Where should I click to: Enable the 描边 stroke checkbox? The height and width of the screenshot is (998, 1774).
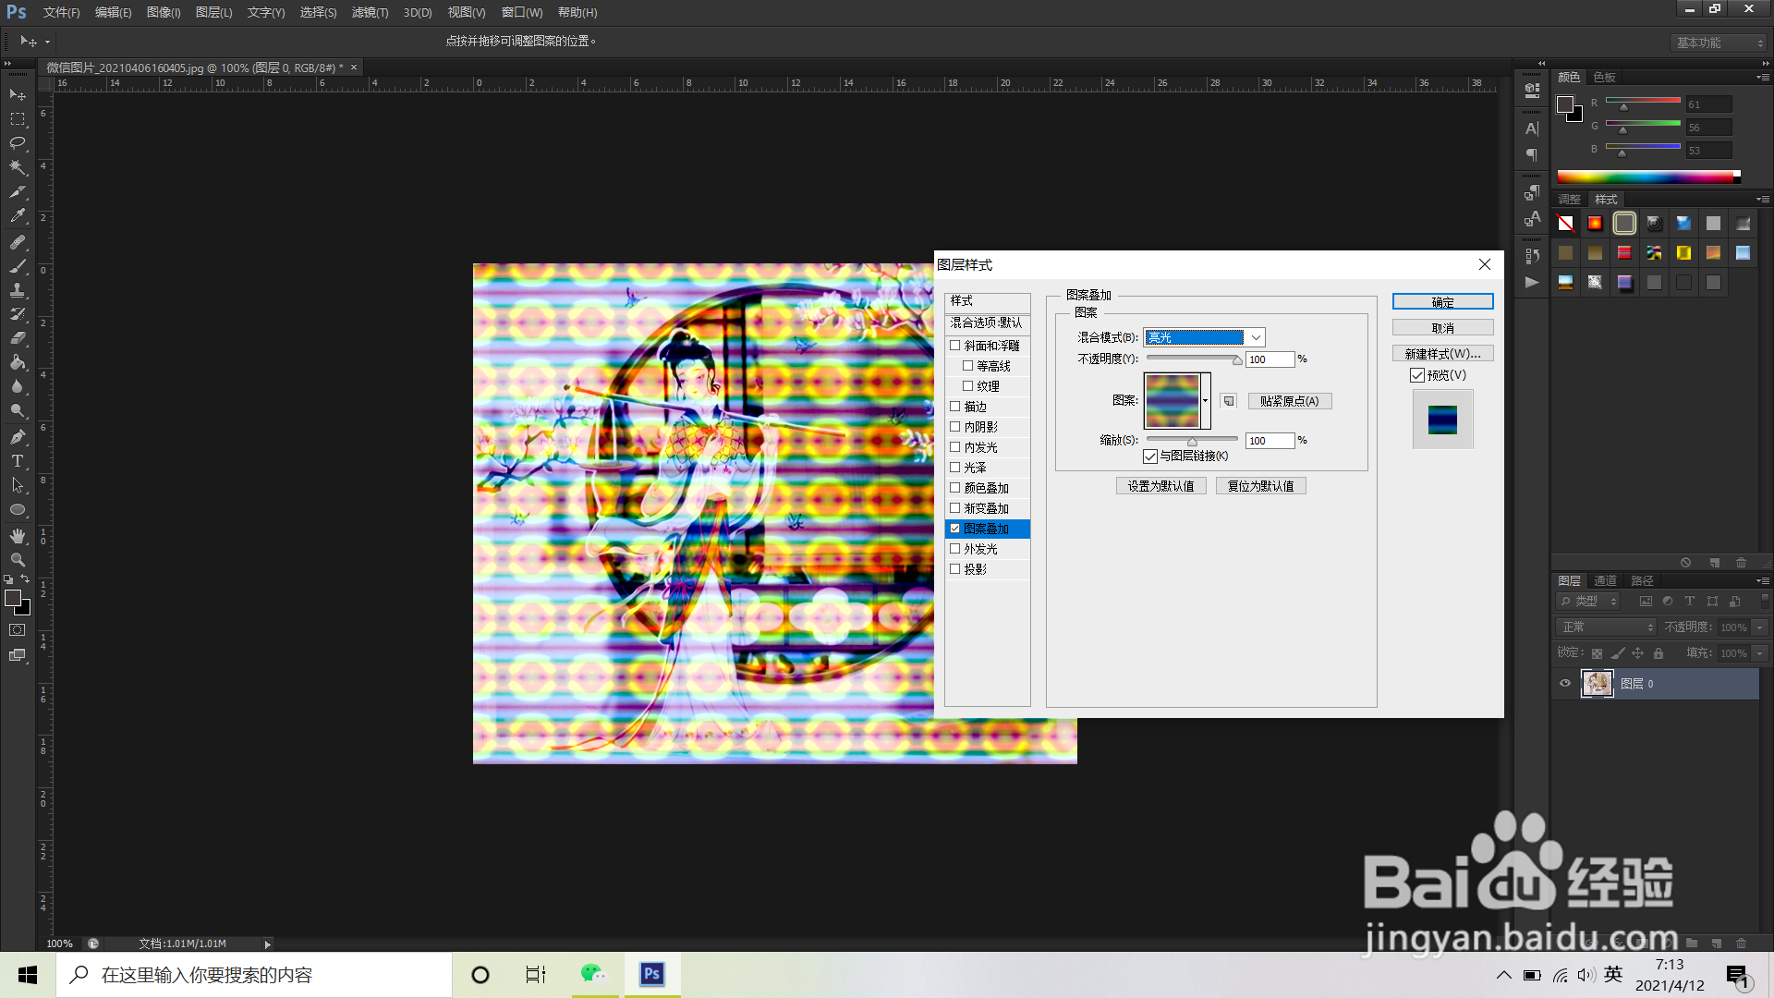(955, 407)
